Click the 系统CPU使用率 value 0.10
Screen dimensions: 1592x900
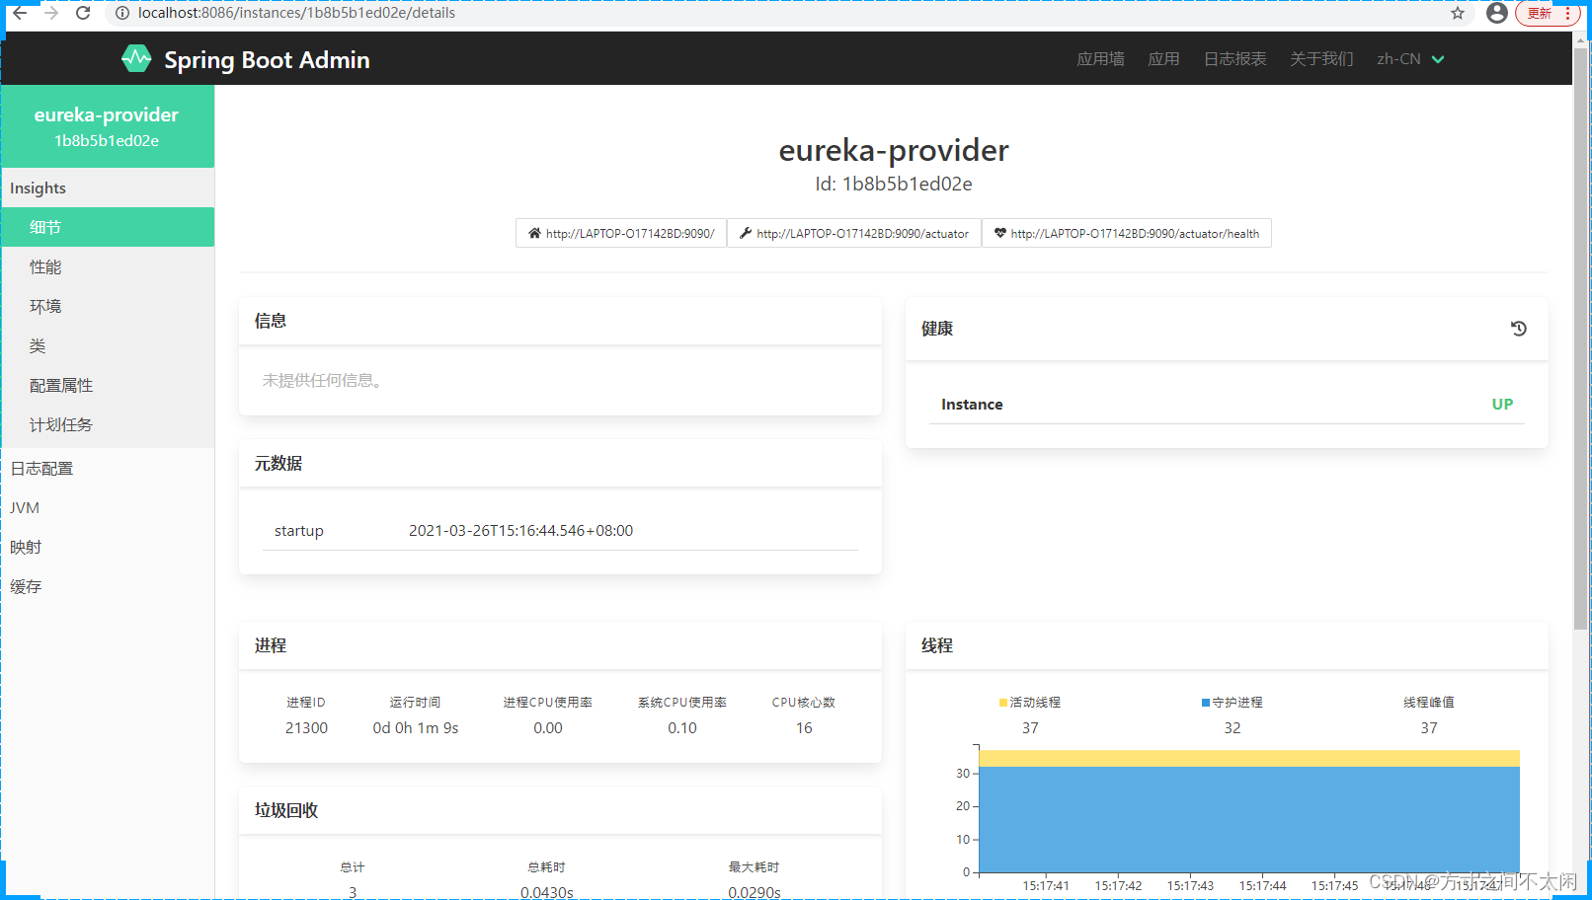tap(682, 727)
